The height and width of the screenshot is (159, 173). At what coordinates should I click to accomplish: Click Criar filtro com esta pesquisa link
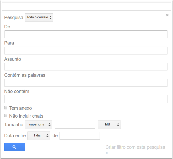click(135, 147)
